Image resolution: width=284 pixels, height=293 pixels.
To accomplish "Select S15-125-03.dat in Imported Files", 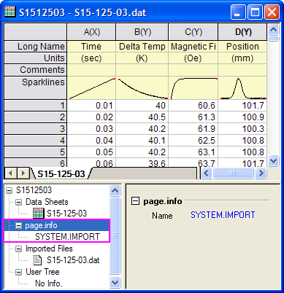I will [73, 260].
